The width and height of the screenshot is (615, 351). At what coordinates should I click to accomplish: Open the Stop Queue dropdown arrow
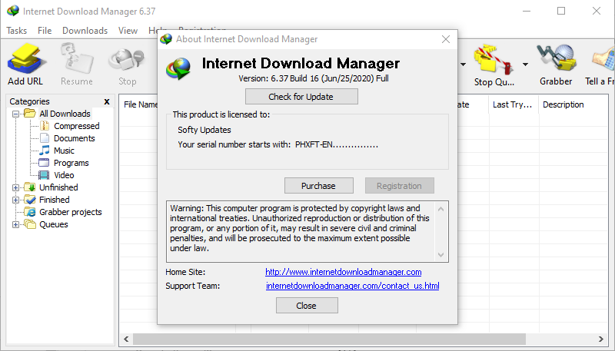[x=525, y=65]
